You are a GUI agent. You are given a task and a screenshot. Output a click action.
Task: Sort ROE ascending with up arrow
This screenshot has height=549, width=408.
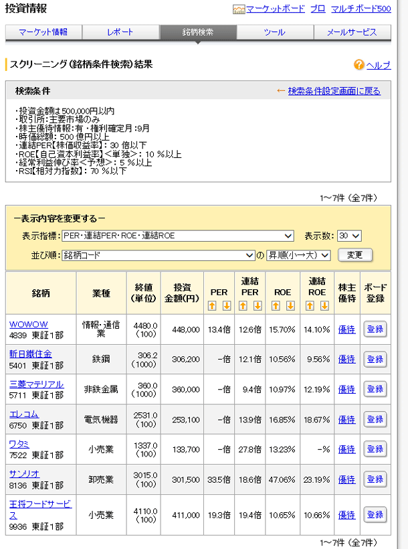[x=276, y=306]
